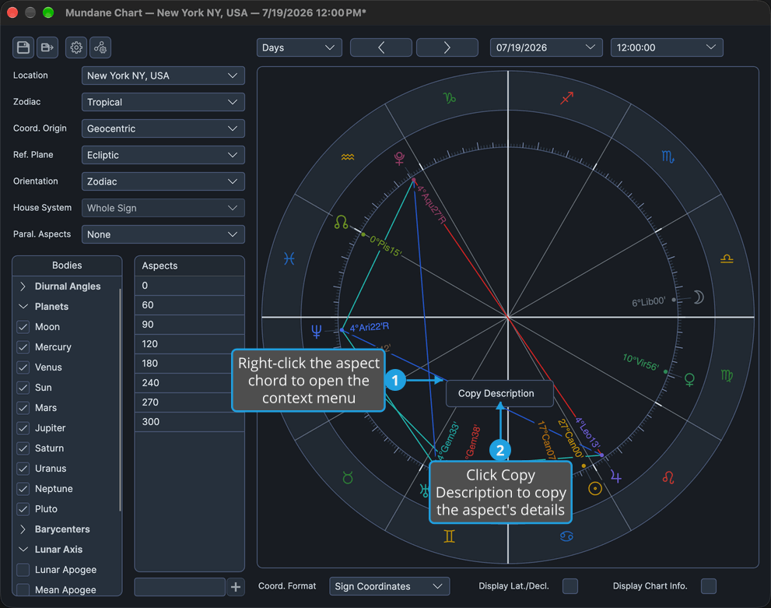The width and height of the screenshot is (771, 608).
Task: Collapse the Planets group
Action: click(23, 307)
